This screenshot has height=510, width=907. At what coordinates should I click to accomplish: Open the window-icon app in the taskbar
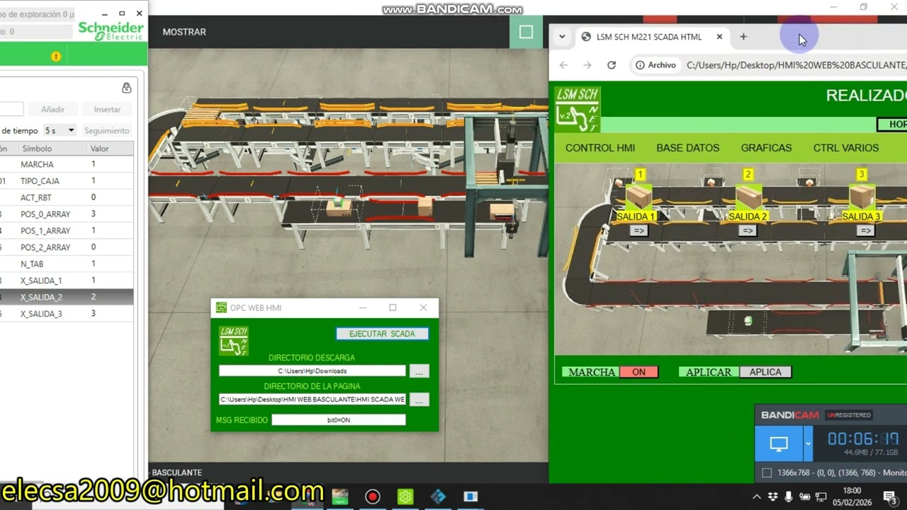tap(471, 497)
